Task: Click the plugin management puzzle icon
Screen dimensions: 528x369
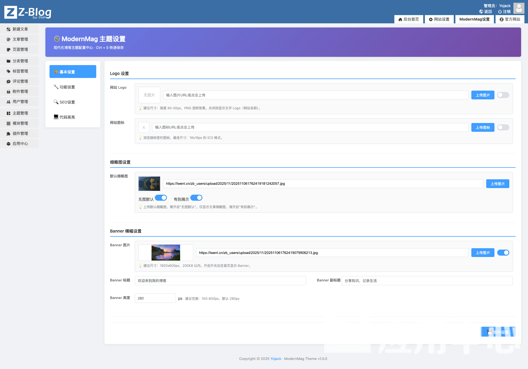Action: pos(9,133)
